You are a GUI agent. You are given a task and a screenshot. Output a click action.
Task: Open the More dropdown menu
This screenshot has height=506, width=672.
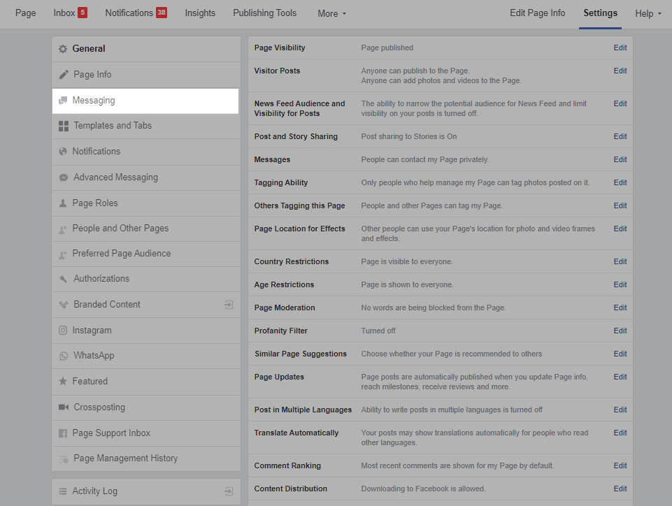pyautogui.click(x=331, y=13)
